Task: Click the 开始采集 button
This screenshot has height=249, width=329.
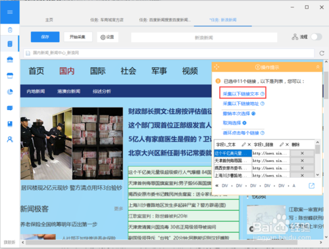Action: click(x=78, y=37)
